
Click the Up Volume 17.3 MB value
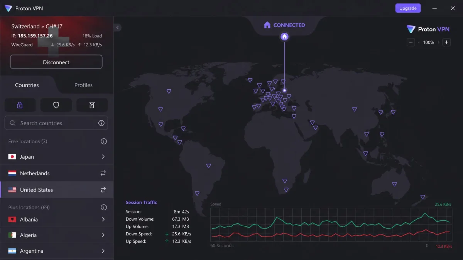(x=180, y=226)
